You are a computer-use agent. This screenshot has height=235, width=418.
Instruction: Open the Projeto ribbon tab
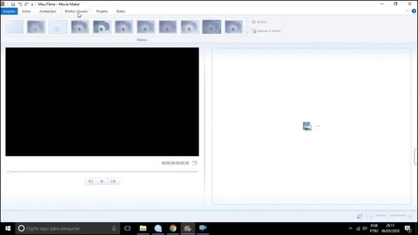[102, 11]
